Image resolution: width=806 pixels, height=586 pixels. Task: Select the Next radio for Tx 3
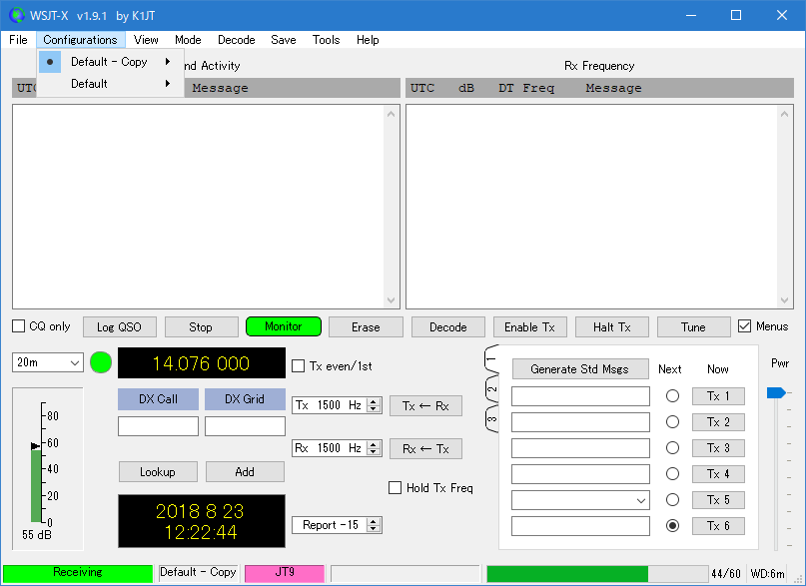point(672,448)
